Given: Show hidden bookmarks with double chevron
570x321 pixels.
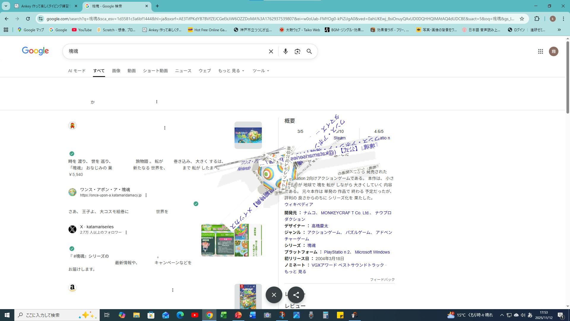Looking at the screenshot, I should coord(559,30).
